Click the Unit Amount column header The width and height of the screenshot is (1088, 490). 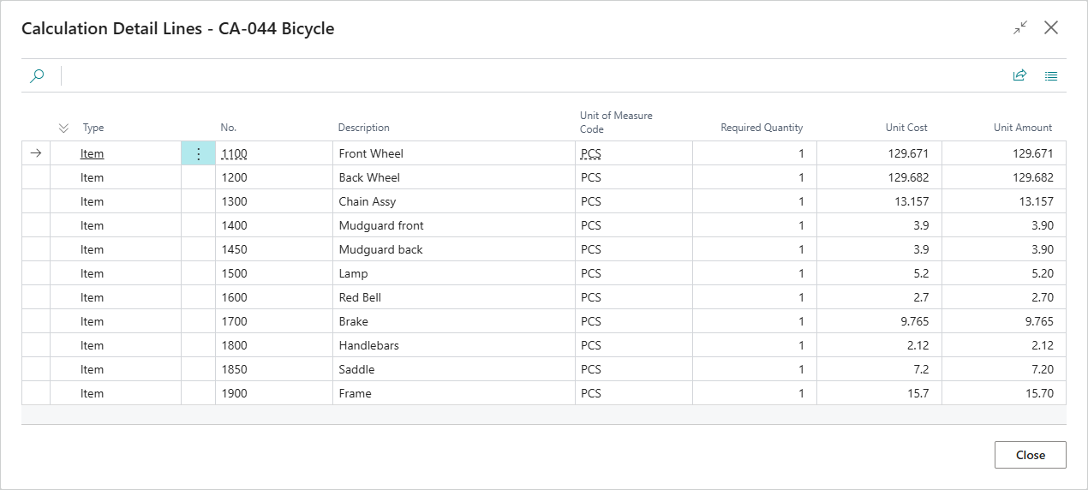point(1023,128)
